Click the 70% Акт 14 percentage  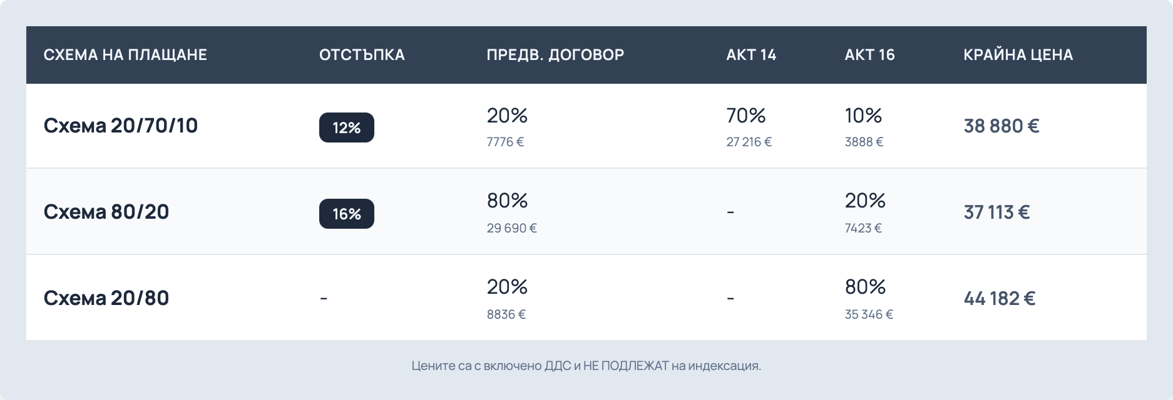coord(746,116)
